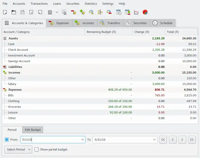Viewport: 200px width, 158px height.
Task: Click the table with plus-minus icon
Action: tap(128, 12)
